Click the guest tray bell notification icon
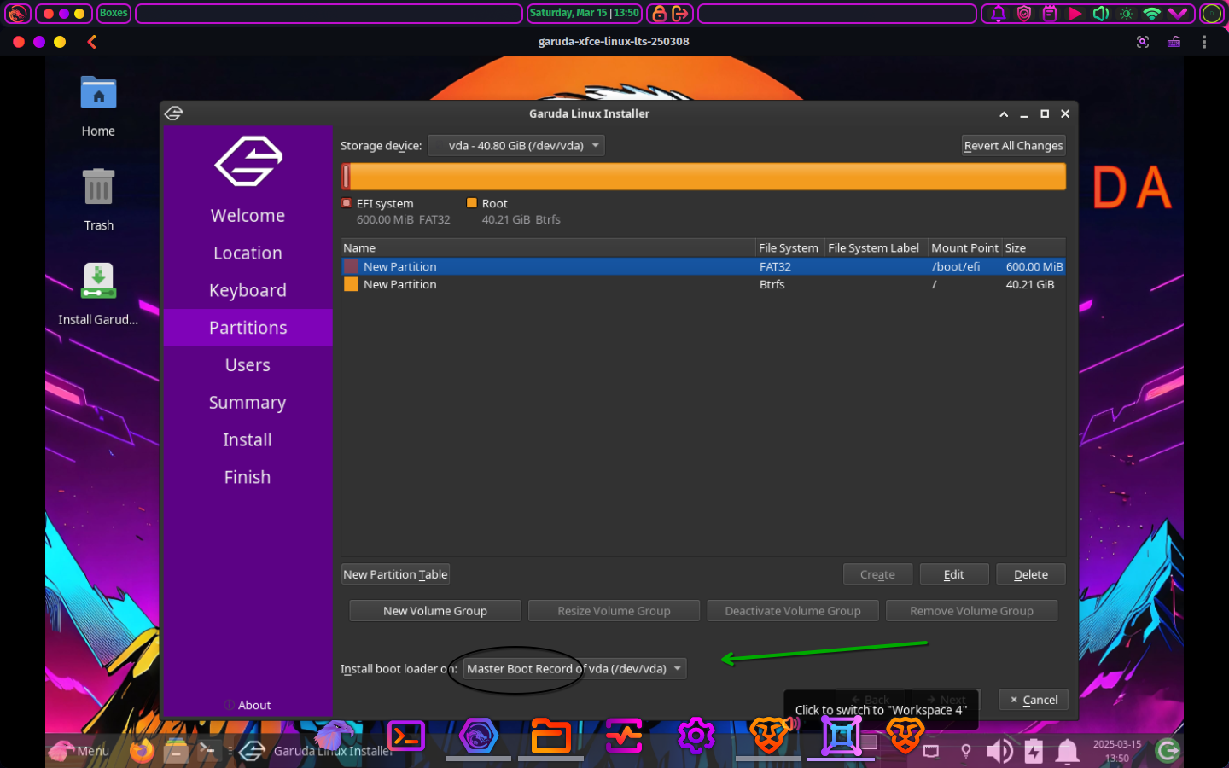 [1067, 750]
